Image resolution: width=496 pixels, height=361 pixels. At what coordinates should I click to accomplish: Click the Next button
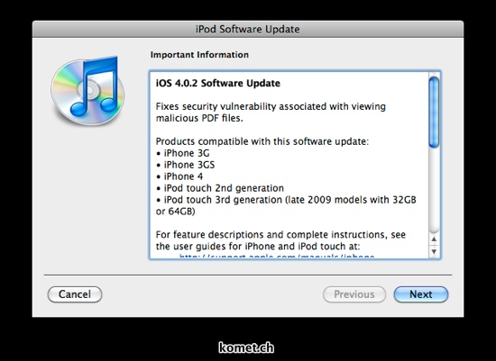tap(421, 294)
